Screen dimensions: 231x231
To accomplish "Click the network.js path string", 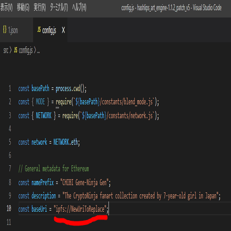I will click(130, 116).
